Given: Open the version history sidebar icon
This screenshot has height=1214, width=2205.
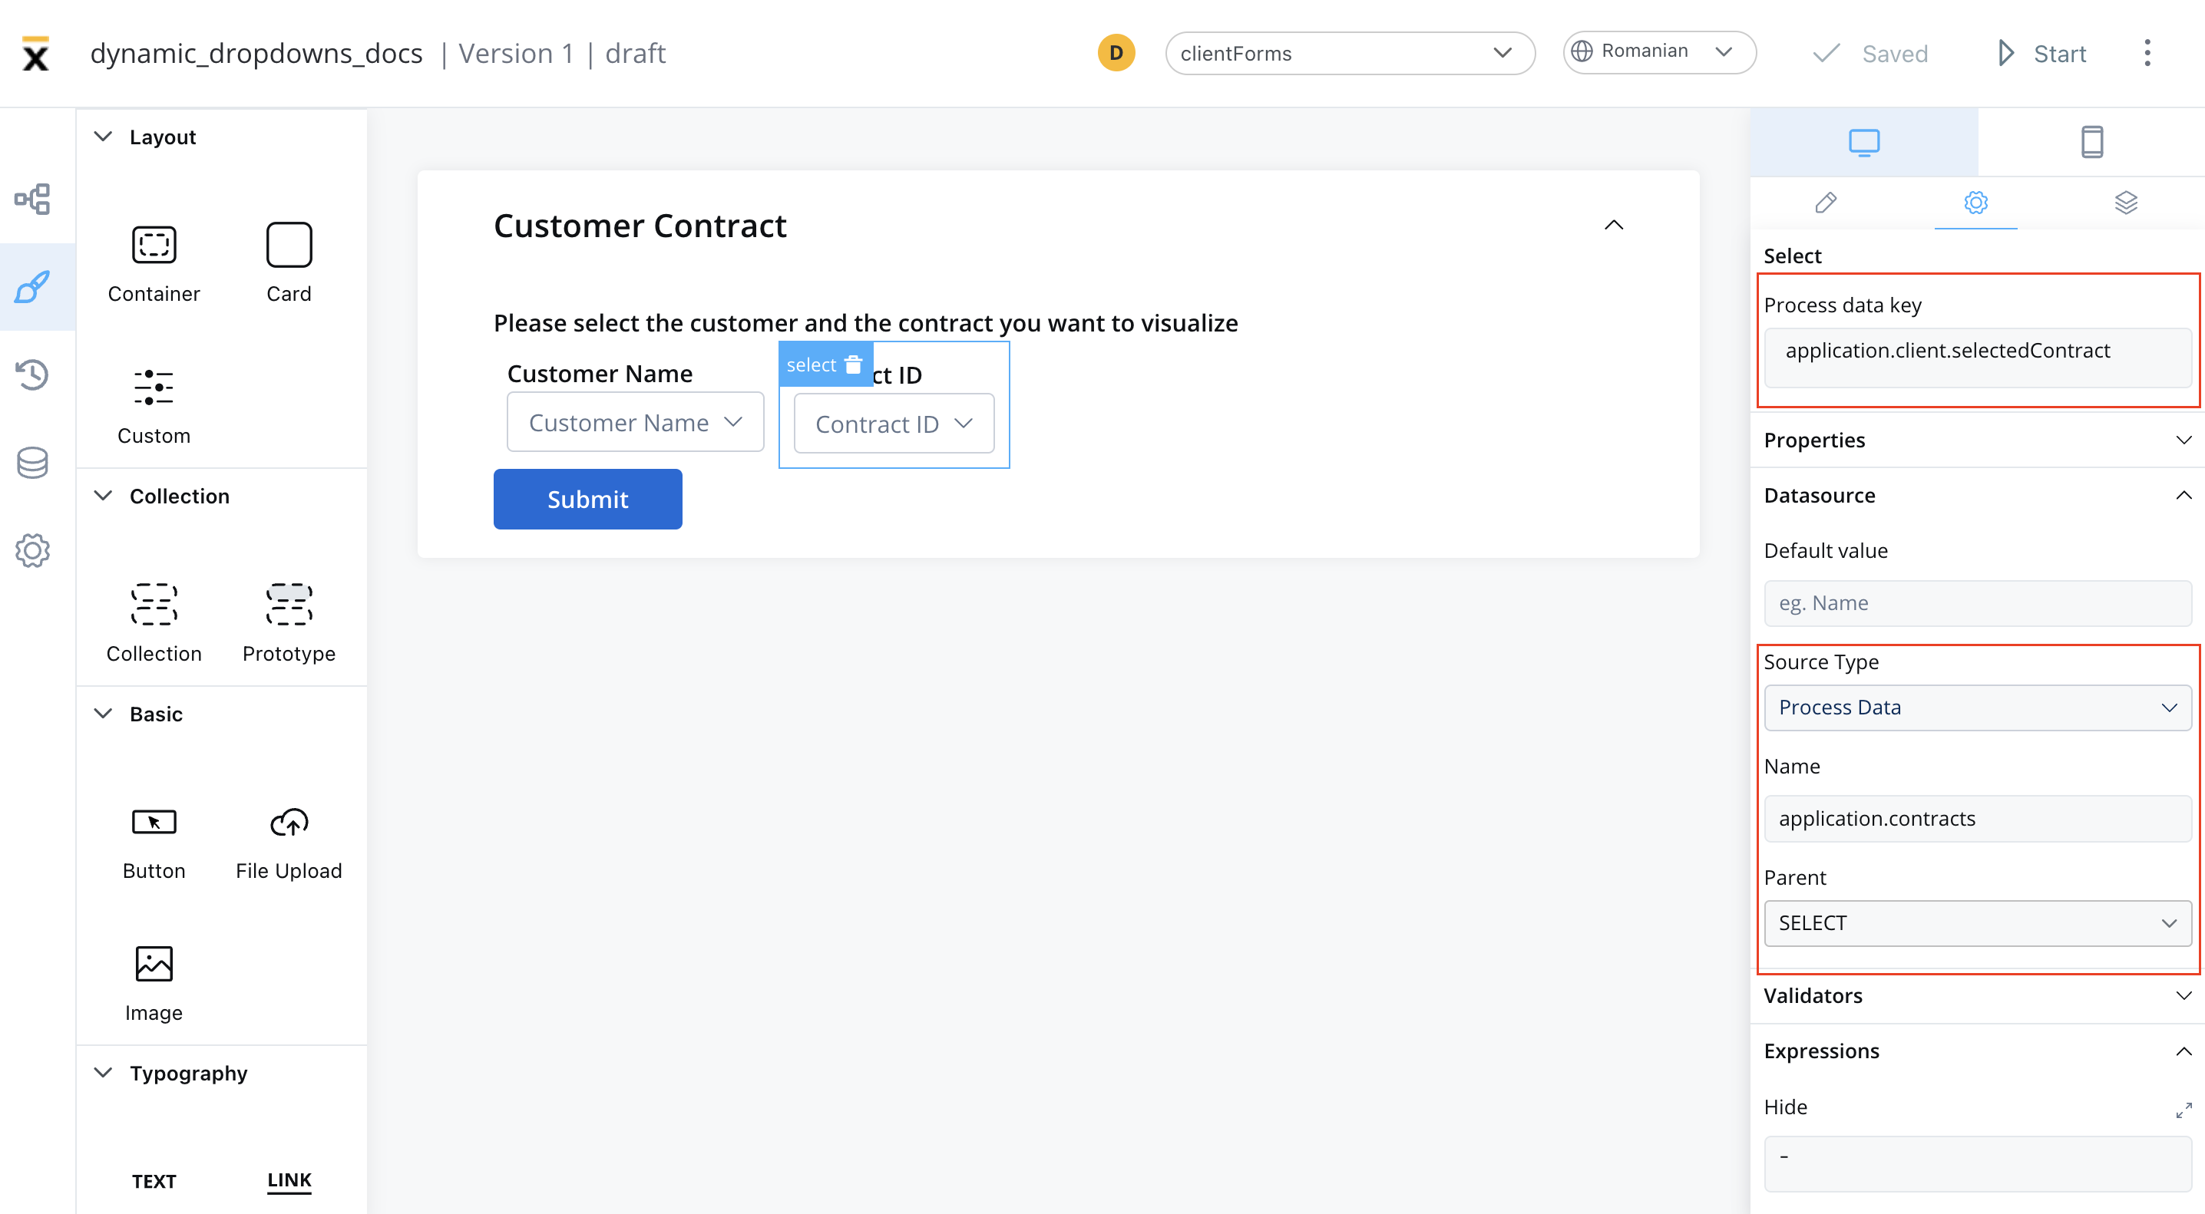Looking at the screenshot, I should pyautogui.click(x=32, y=374).
